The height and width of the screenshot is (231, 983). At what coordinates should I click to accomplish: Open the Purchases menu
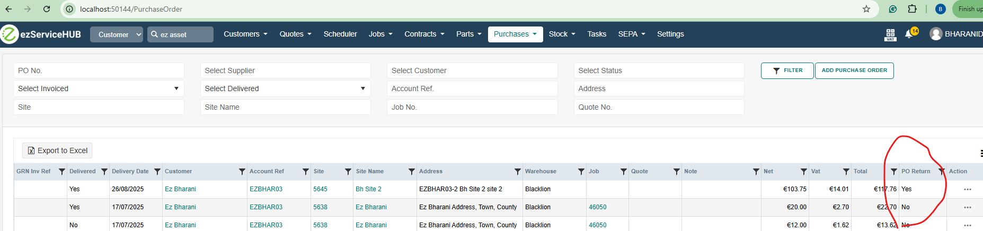pyautogui.click(x=515, y=34)
